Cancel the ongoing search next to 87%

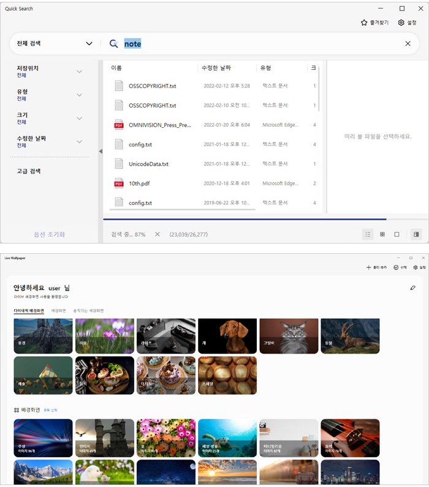tap(158, 234)
